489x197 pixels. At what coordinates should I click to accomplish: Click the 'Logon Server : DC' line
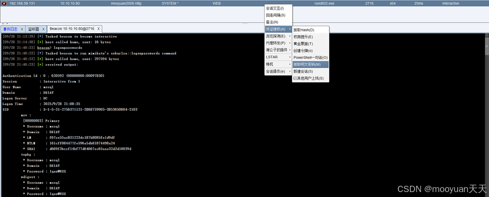tap(25, 98)
